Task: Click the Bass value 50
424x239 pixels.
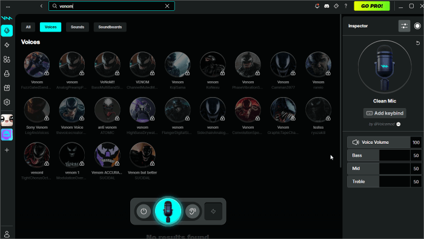Action: click(416, 155)
